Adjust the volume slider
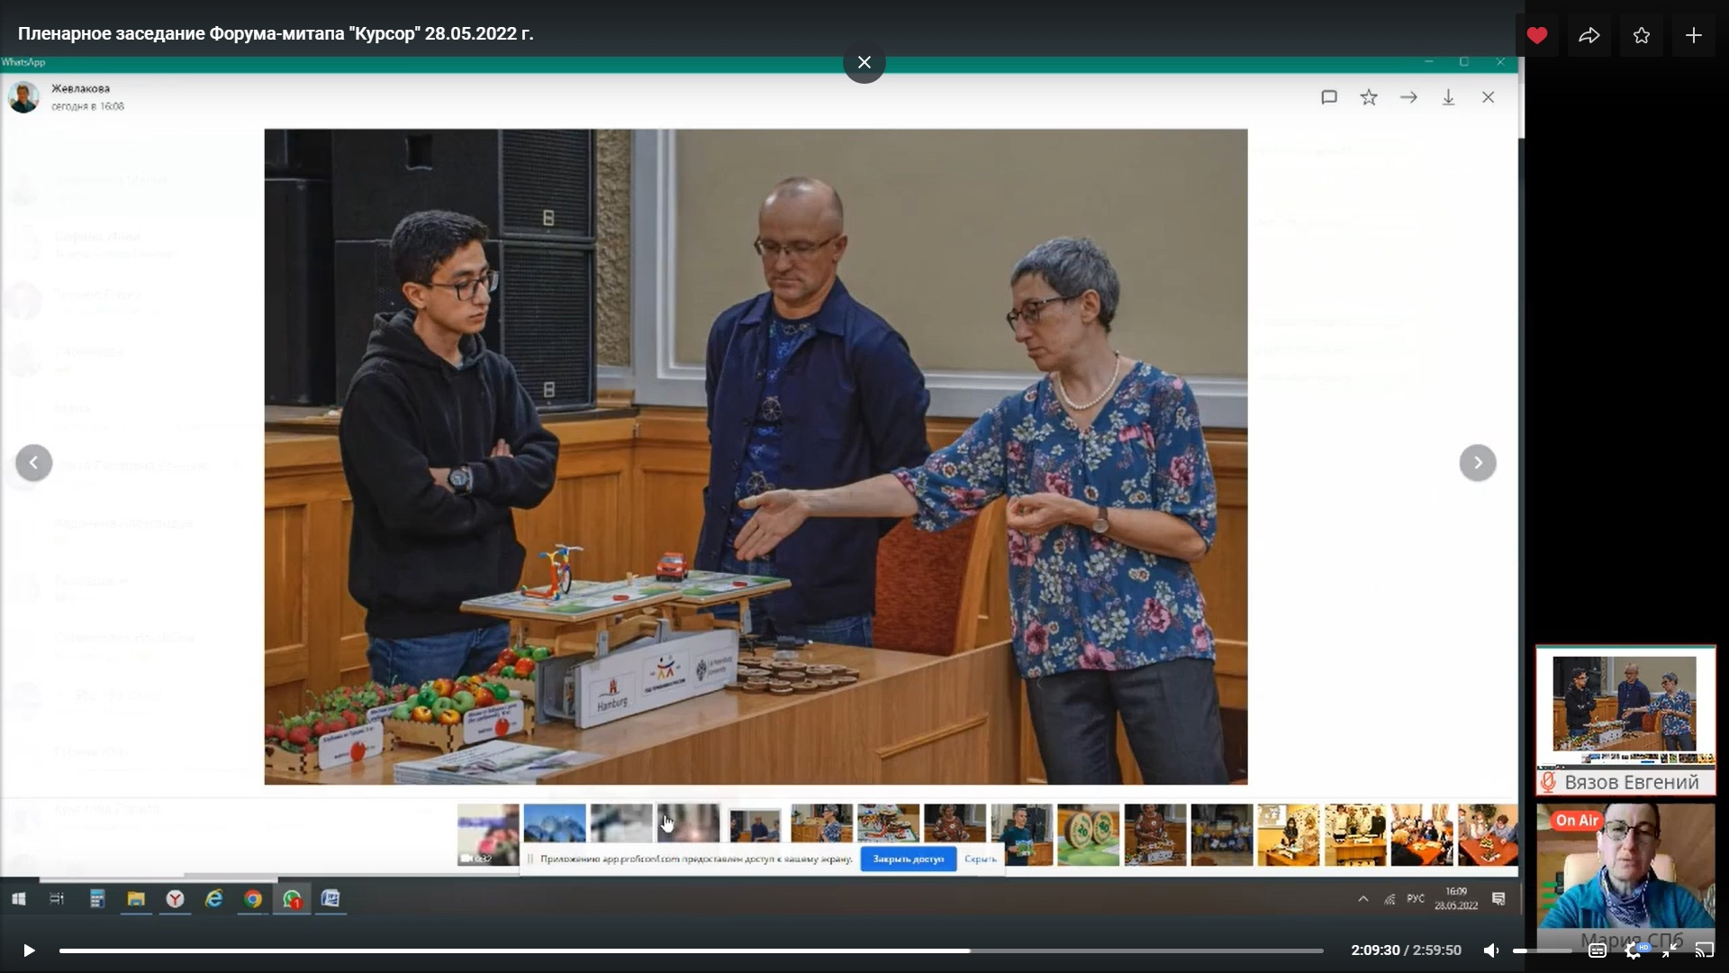This screenshot has height=973, width=1729. (1542, 950)
